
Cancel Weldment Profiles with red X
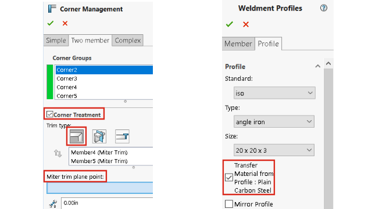246,24
